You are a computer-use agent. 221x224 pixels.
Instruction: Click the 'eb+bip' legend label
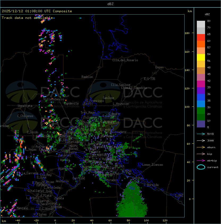[212, 161]
